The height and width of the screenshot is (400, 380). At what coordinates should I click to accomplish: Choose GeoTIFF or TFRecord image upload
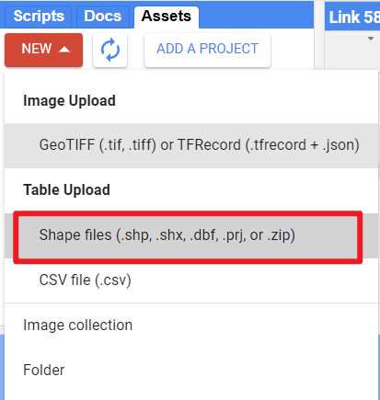[191, 145]
